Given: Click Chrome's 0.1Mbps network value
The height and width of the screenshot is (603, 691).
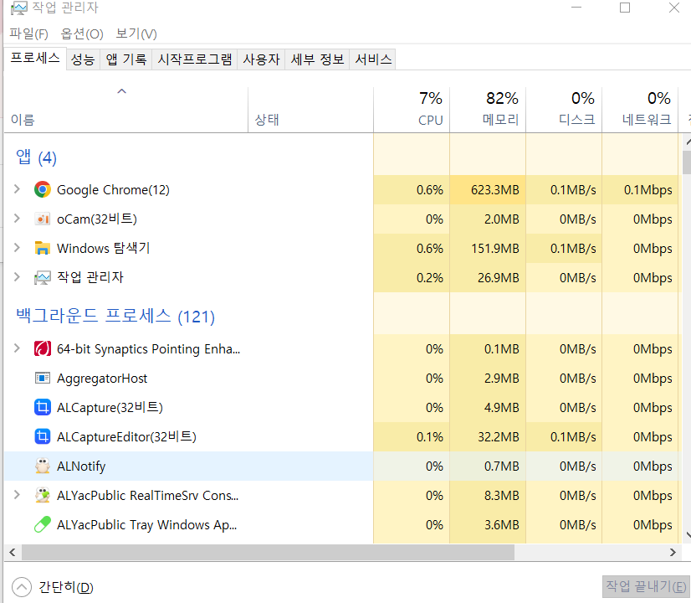Looking at the screenshot, I should pos(647,190).
